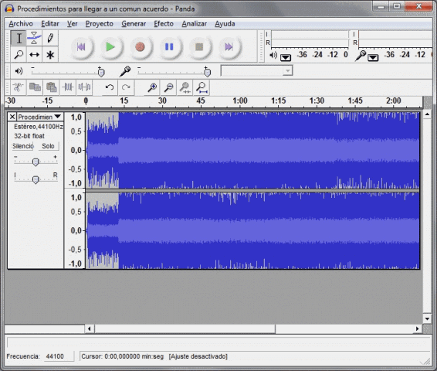
Task: Click vertical scrollbar down arrow
Action: [x=427, y=318]
